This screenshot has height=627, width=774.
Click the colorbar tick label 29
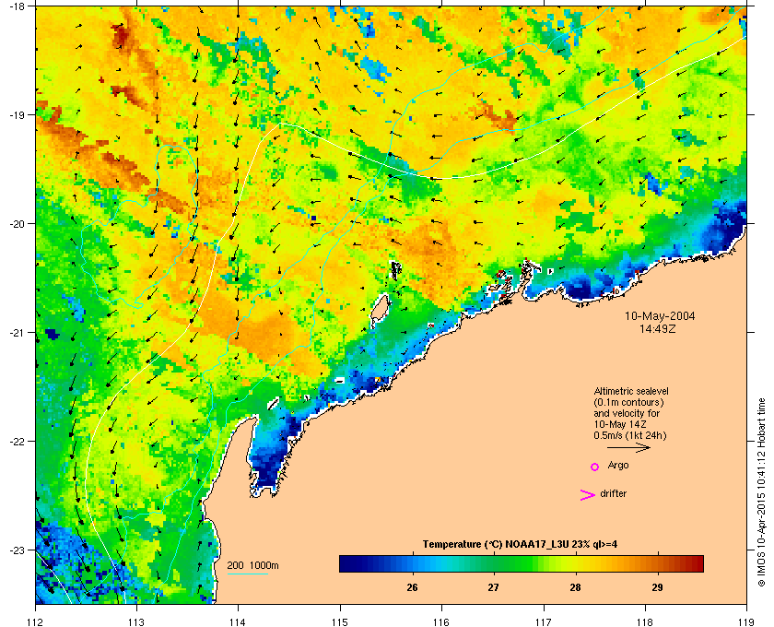click(657, 587)
